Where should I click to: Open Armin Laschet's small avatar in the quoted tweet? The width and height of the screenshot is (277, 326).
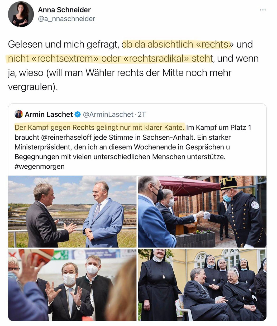tap(19, 114)
